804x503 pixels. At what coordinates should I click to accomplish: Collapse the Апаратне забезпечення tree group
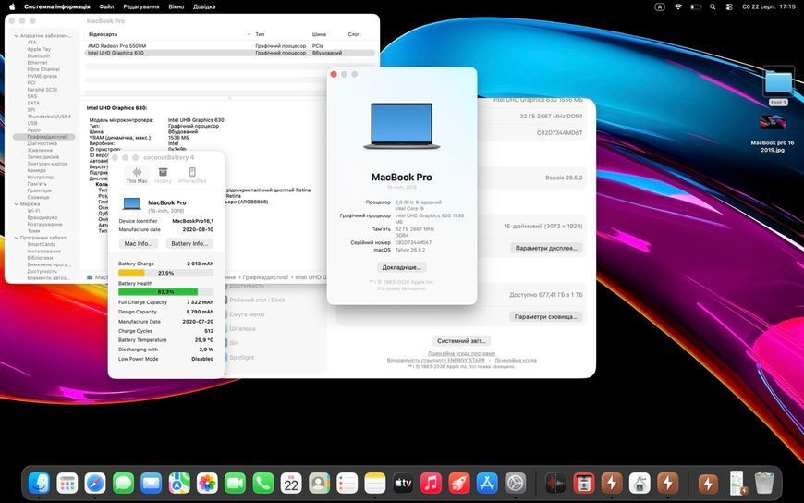point(17,36)
